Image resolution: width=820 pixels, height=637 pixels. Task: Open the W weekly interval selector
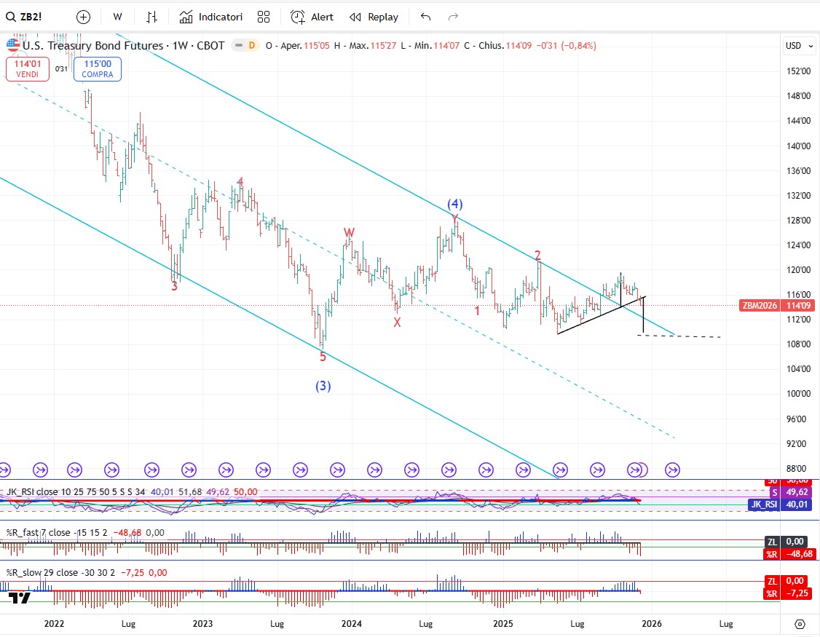click(118, 17)
